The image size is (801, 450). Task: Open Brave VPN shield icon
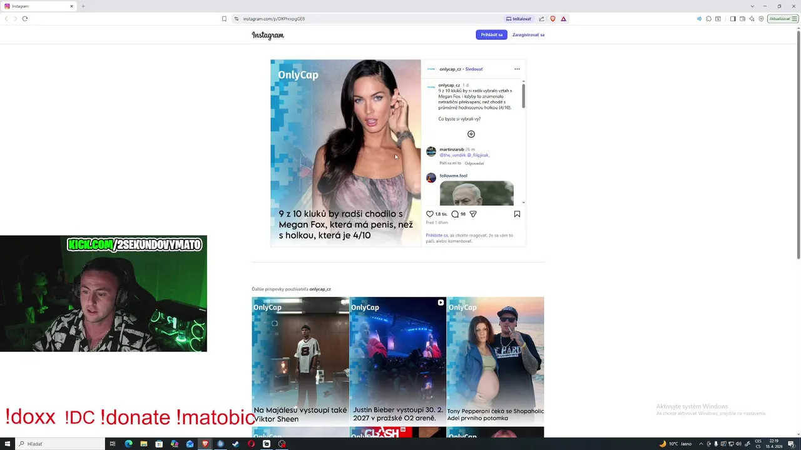761,19
